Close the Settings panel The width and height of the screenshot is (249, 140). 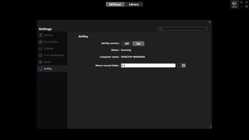210,22
